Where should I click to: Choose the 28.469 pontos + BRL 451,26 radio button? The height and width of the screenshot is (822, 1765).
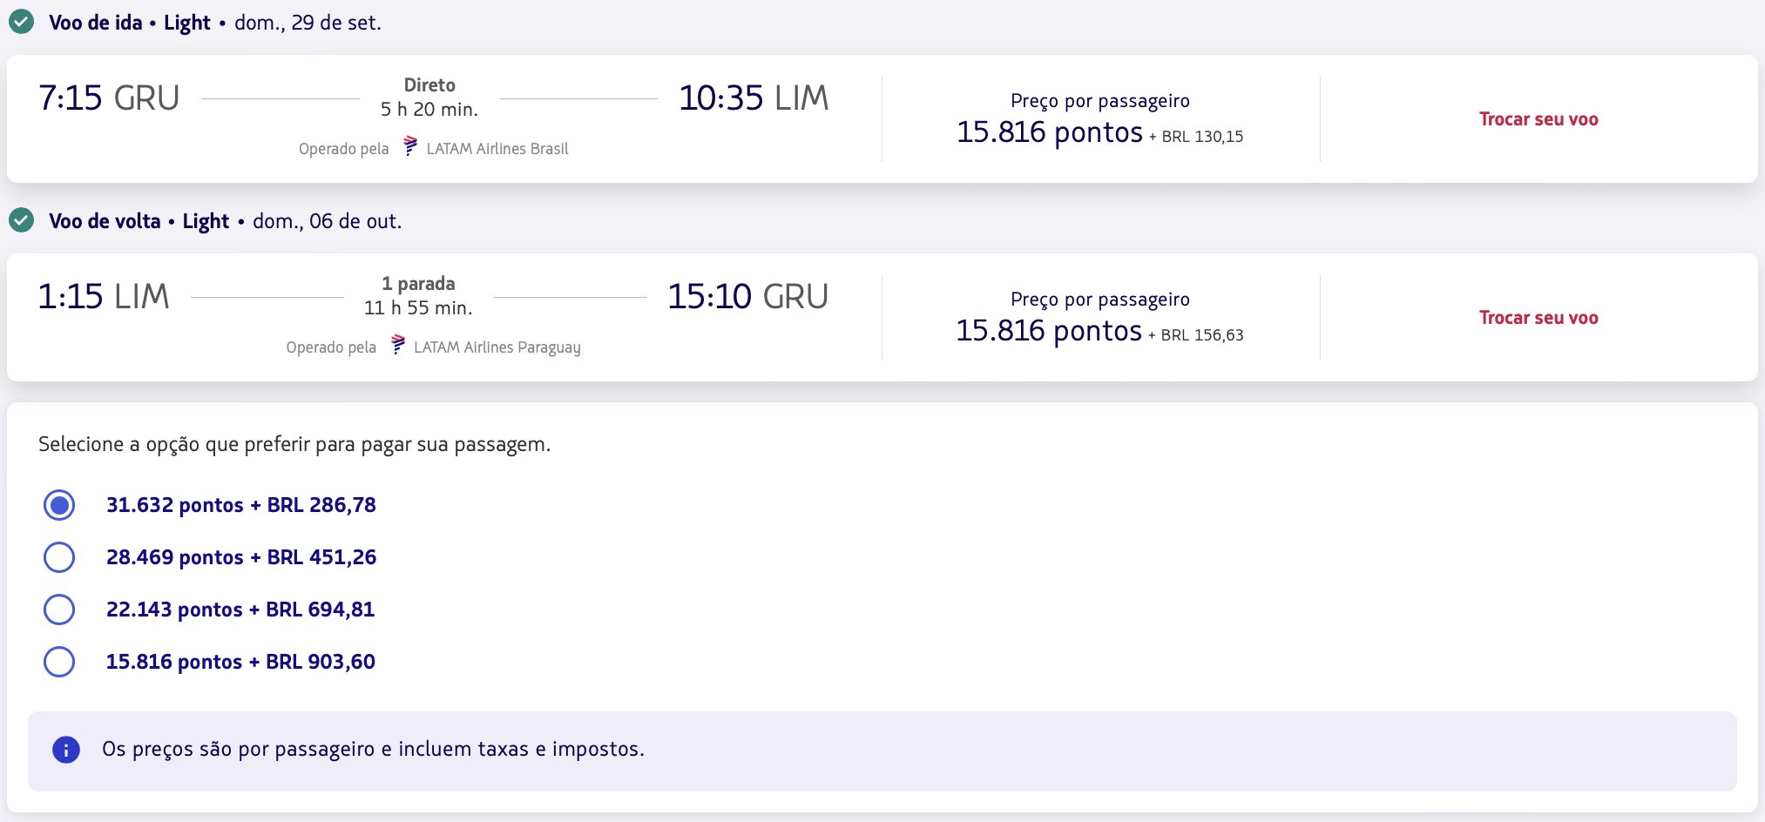[59, 557]
